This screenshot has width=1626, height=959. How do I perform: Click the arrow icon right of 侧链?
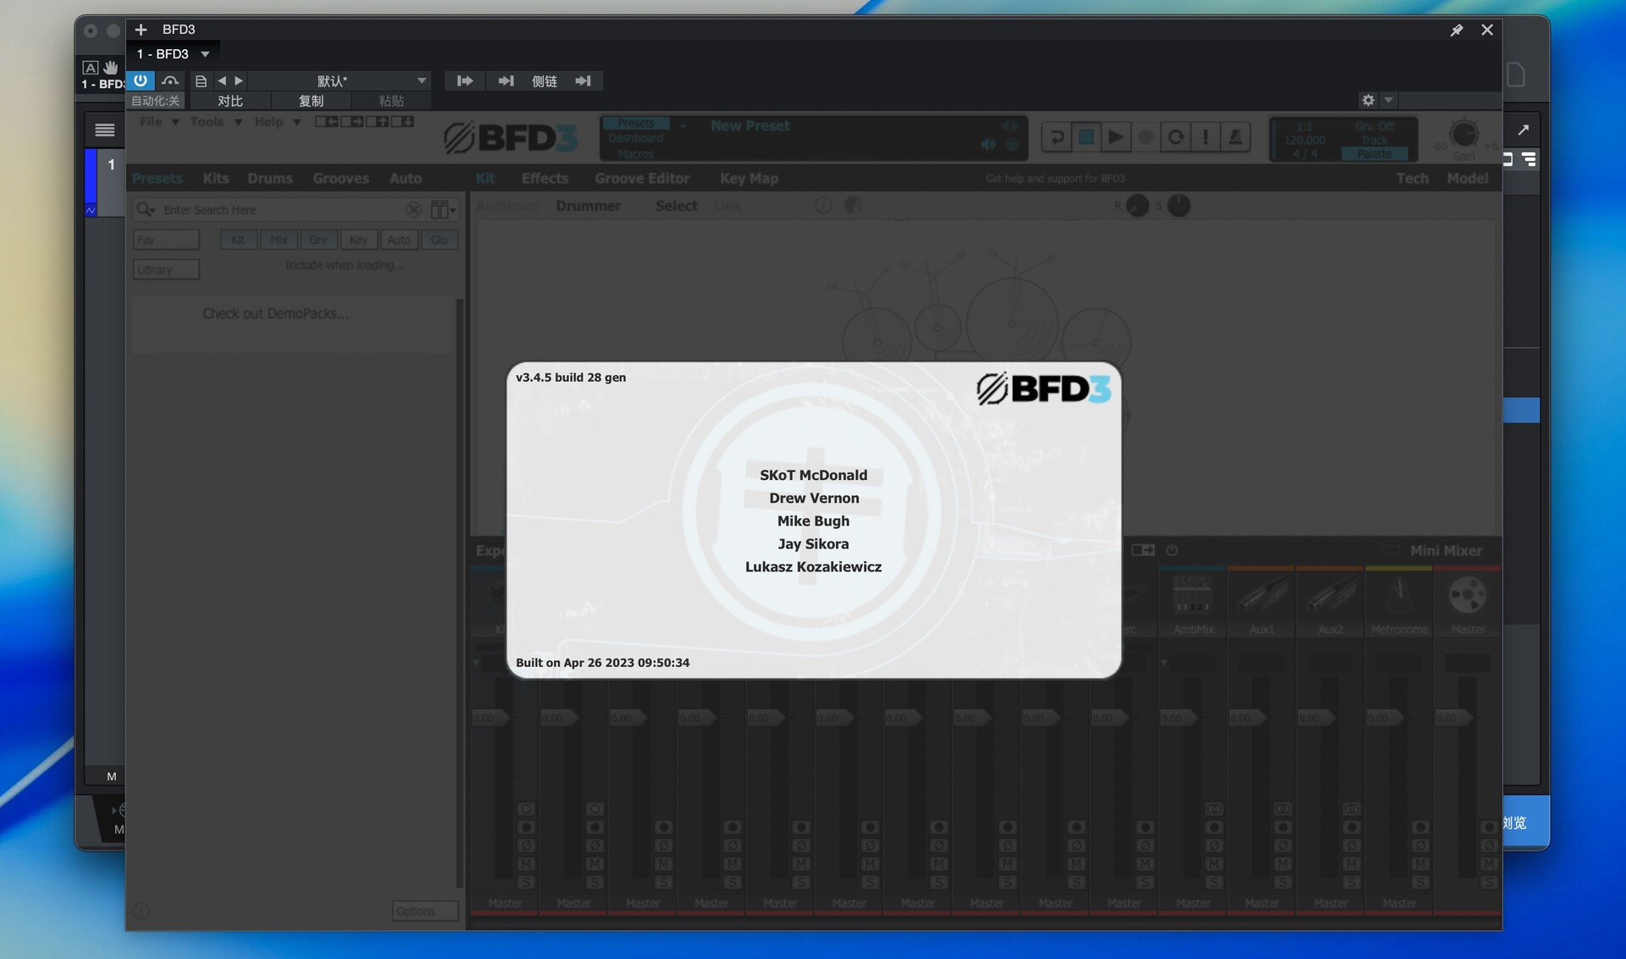pos(583,81)
